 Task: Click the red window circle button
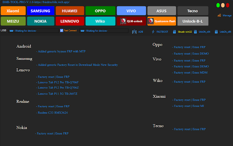(x=228, y=5)
